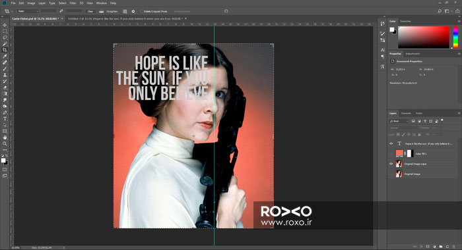Select the Healing Brush tool
Screen dimensions: 462x250
pos(5,63)
